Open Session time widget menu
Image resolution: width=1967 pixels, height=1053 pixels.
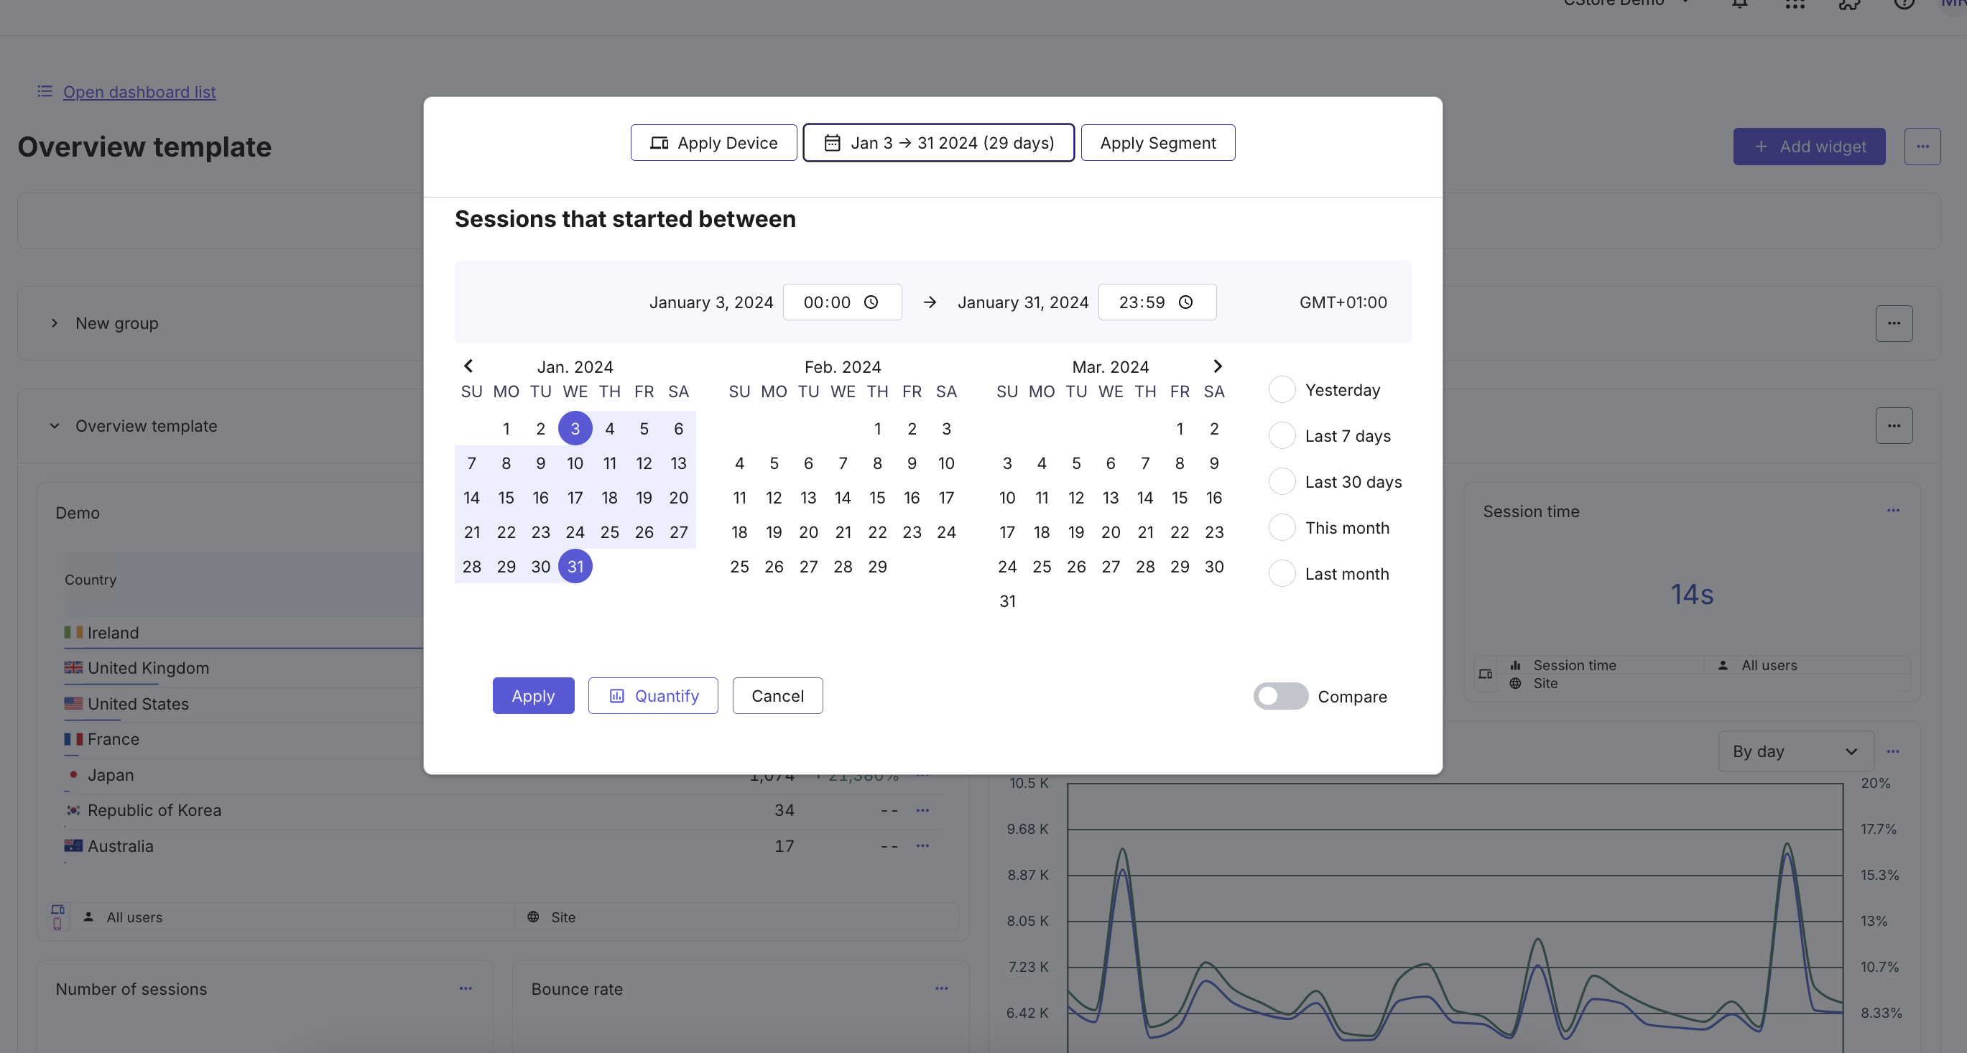coord(1893,510)
